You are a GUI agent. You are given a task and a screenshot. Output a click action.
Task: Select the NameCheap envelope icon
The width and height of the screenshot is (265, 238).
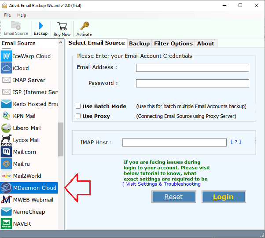(x=6, y=212)
